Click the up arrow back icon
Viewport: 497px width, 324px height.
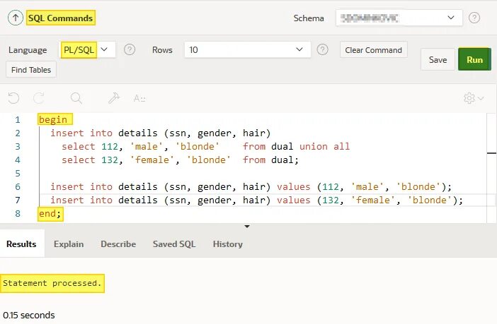pyautogui.click(x=15, y=18)
